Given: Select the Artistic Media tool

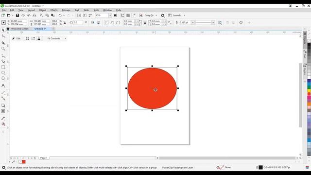Looking at the screenshot, I should (x=3, y=62).
